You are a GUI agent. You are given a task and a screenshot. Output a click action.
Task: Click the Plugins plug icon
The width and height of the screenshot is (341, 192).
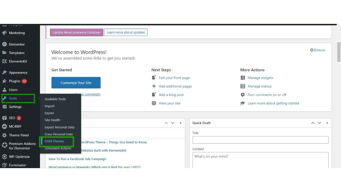point(4,81)
